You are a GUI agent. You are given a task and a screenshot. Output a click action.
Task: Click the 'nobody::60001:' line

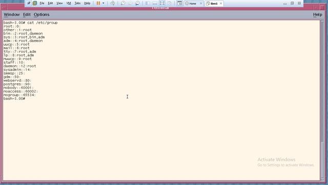tap(18, 88)
